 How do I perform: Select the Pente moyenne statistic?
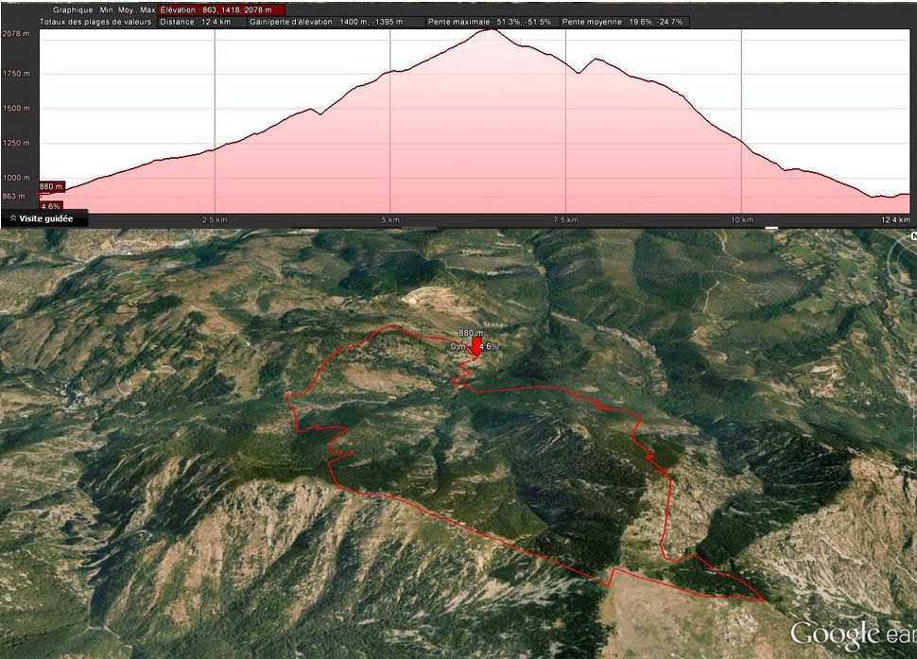point(624,21)
